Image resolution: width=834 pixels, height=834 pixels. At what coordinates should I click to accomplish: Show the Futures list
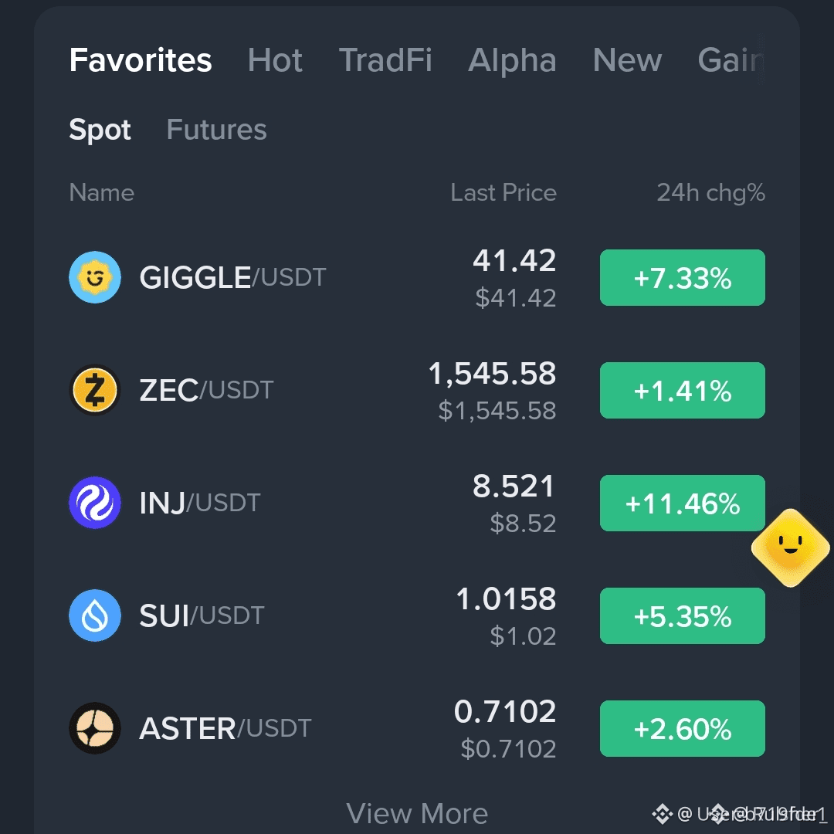click(x=216, y=129)
